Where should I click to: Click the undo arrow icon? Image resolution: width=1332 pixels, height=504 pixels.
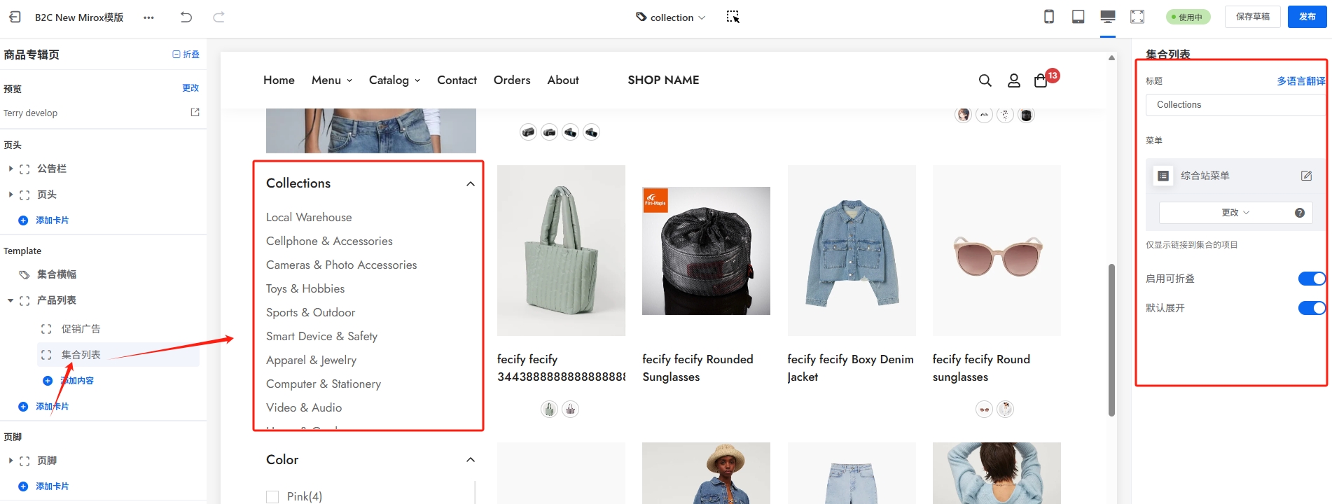pos(186,17)
